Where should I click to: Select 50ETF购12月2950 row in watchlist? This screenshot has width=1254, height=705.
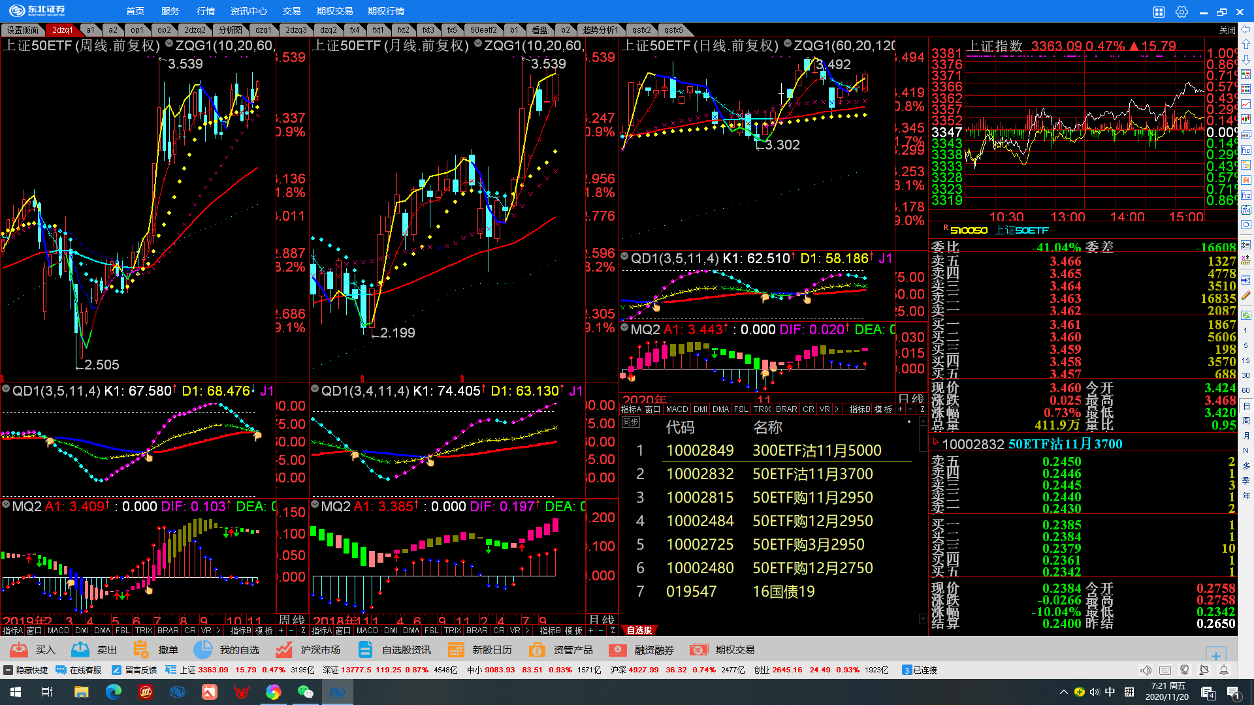[812, 521]
